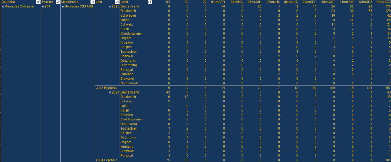Select the Kroatien row label

126,42
